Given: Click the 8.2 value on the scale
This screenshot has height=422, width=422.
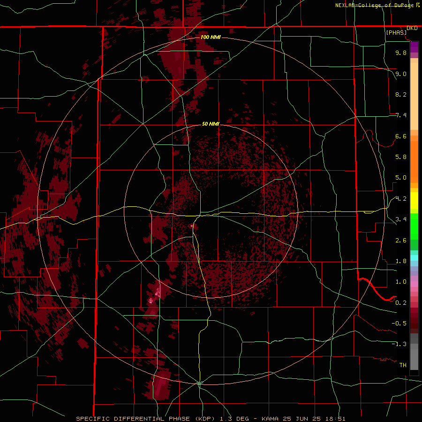Looking at the screenshot, I should pyautogui.click(x=401, y=94).
